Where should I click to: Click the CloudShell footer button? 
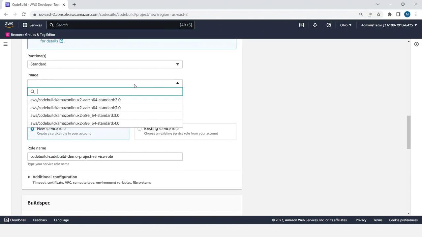15,220
